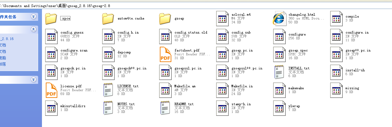Viewport: 392px width, 127px height.
Task: Select file name install-sh
Action: pyautogui.click(x=355, y=70)
